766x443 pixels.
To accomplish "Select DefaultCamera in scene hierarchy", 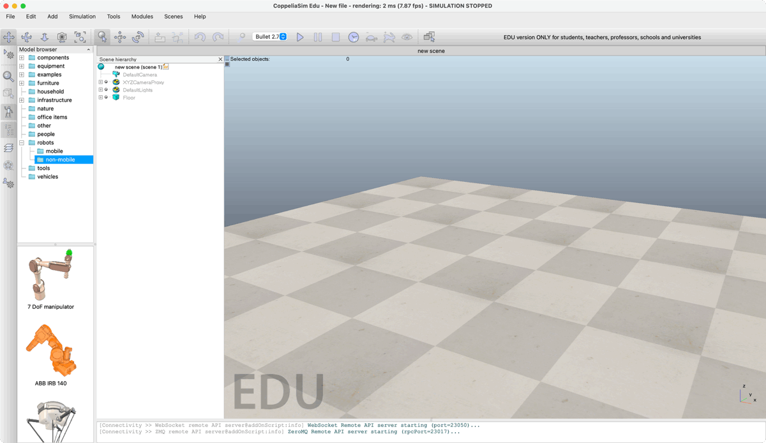I will [x=140, y=75].
